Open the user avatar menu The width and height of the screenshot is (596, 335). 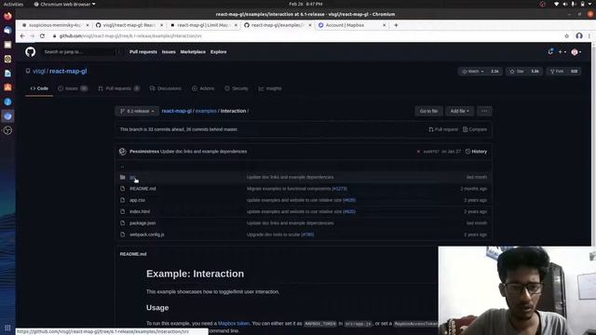click(x=576, y=52)
